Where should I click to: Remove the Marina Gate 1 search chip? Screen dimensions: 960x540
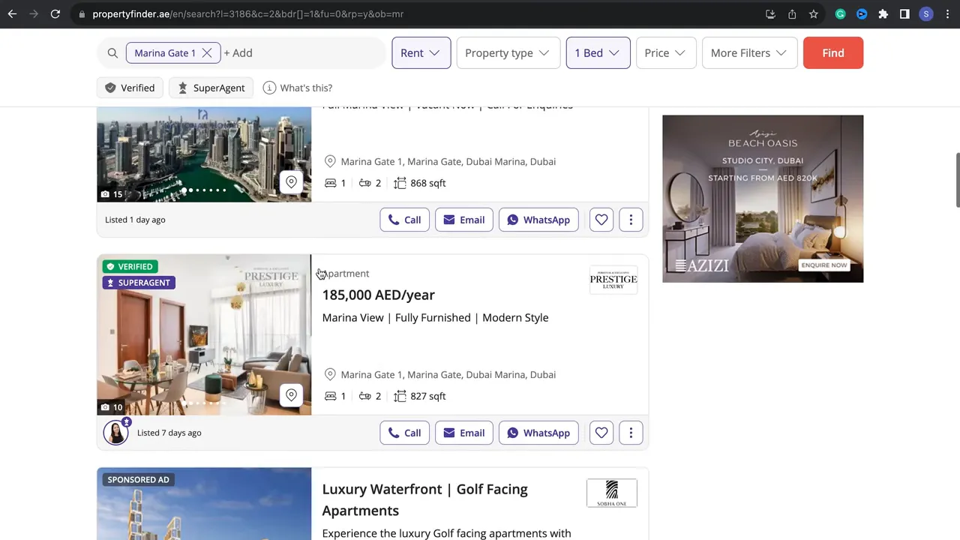pyautogui.click(x=207, y=52)
